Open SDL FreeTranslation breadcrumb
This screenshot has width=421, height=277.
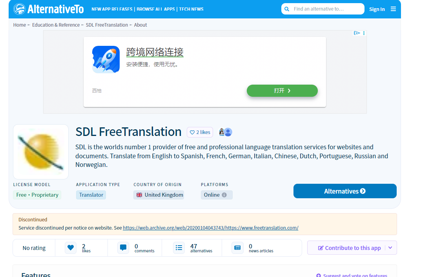coord(107,25)
